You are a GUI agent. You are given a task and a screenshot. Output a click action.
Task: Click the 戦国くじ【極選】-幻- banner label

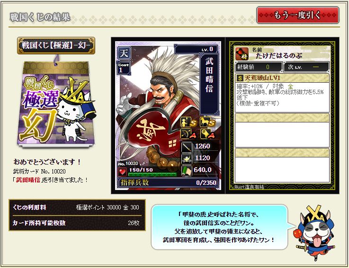(x=56, y=45)
